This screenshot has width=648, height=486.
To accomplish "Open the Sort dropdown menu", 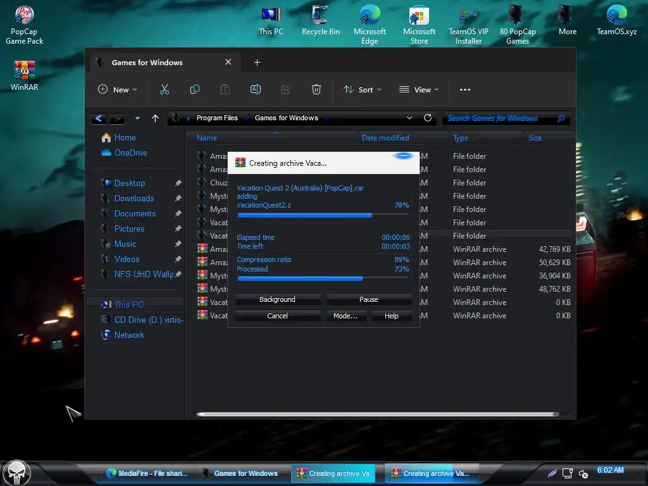I will point(363,89).
